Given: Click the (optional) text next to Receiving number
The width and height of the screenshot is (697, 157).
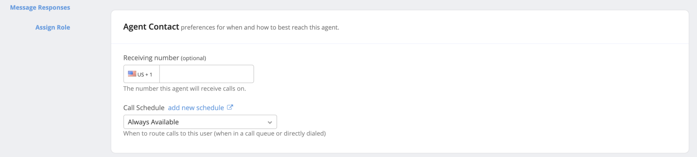Looking at the screenshot, I should tap(193, 58).
